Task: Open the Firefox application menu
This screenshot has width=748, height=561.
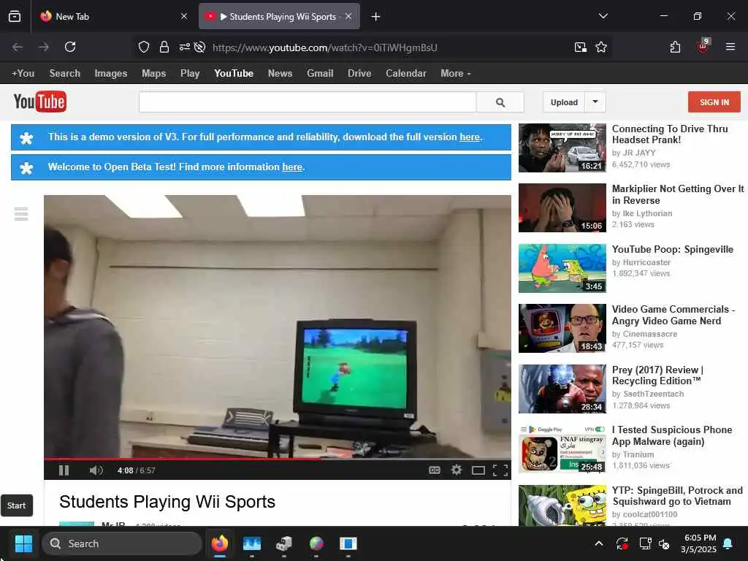Action: pos(730,47)
